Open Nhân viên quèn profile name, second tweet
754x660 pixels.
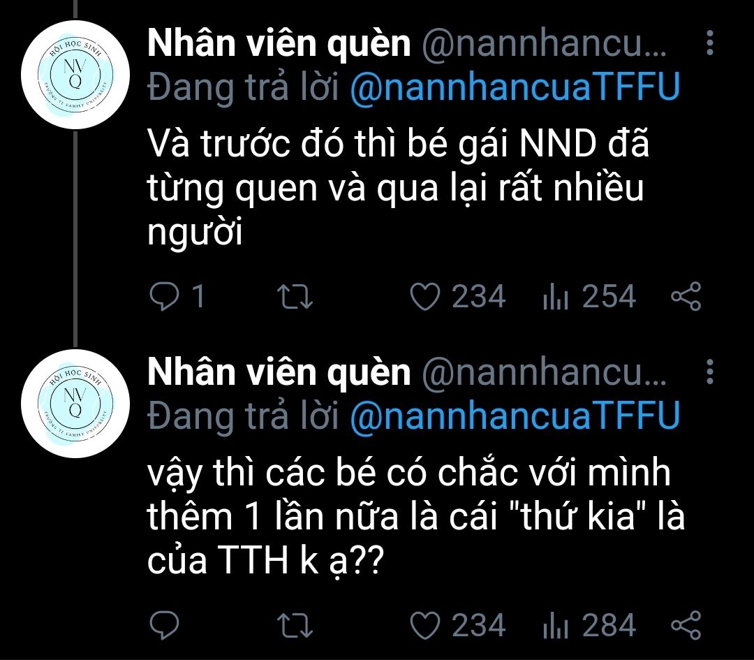tap(279, 372)
